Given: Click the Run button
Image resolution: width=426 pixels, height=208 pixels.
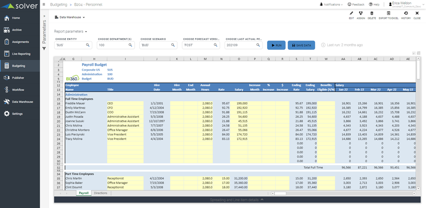Looking at the screenshot, I should (x=276, y=45).
